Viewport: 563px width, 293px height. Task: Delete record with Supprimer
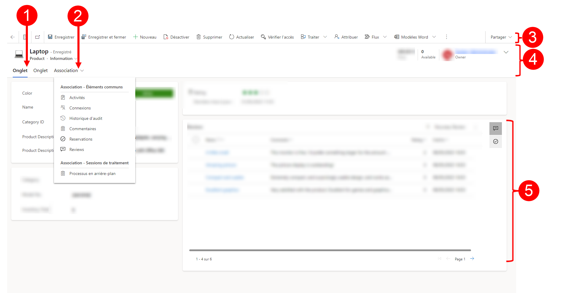(x=209, y=37)
